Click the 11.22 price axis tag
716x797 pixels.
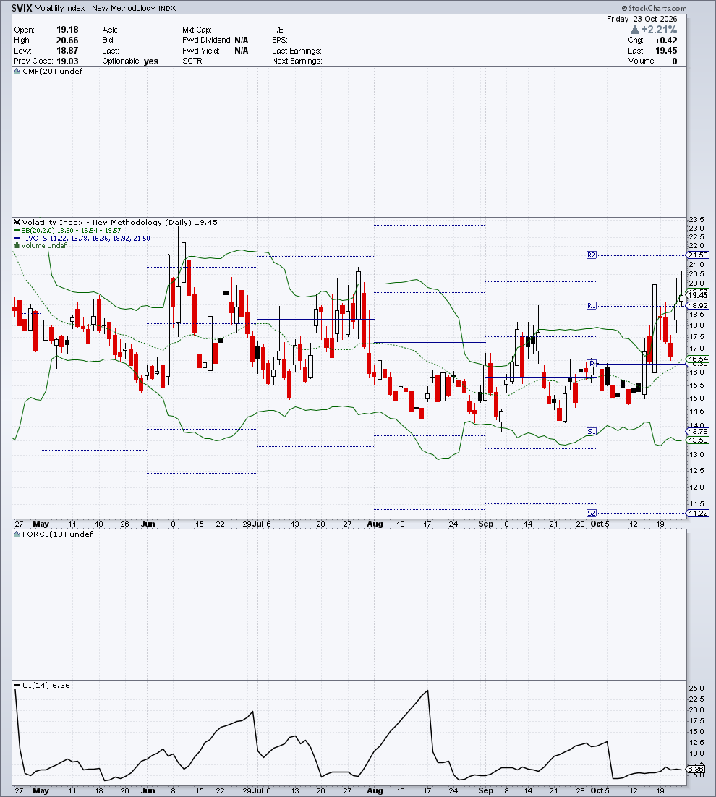[698, 513]
